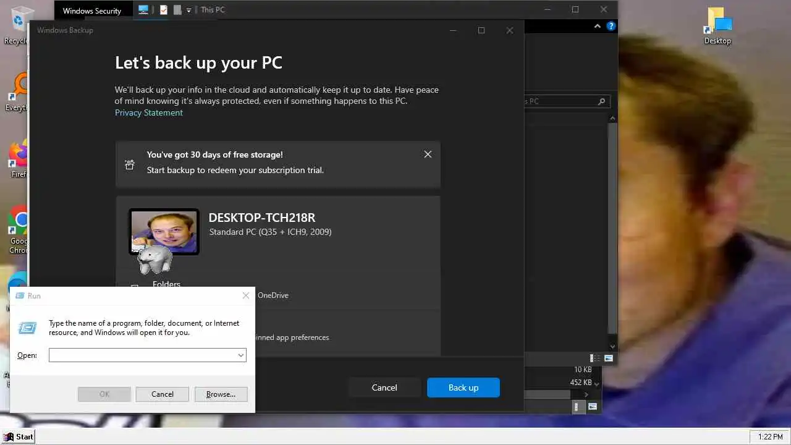The height and width of the screenshot is (445, 791).
Task: Click the Run dialog program icon
Action: pos(27,328)
